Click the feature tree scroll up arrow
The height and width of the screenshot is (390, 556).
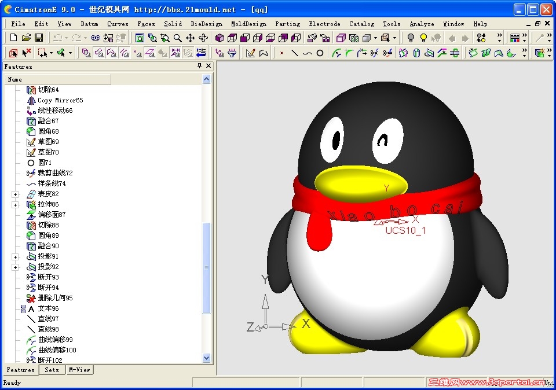tap(207, 79)
